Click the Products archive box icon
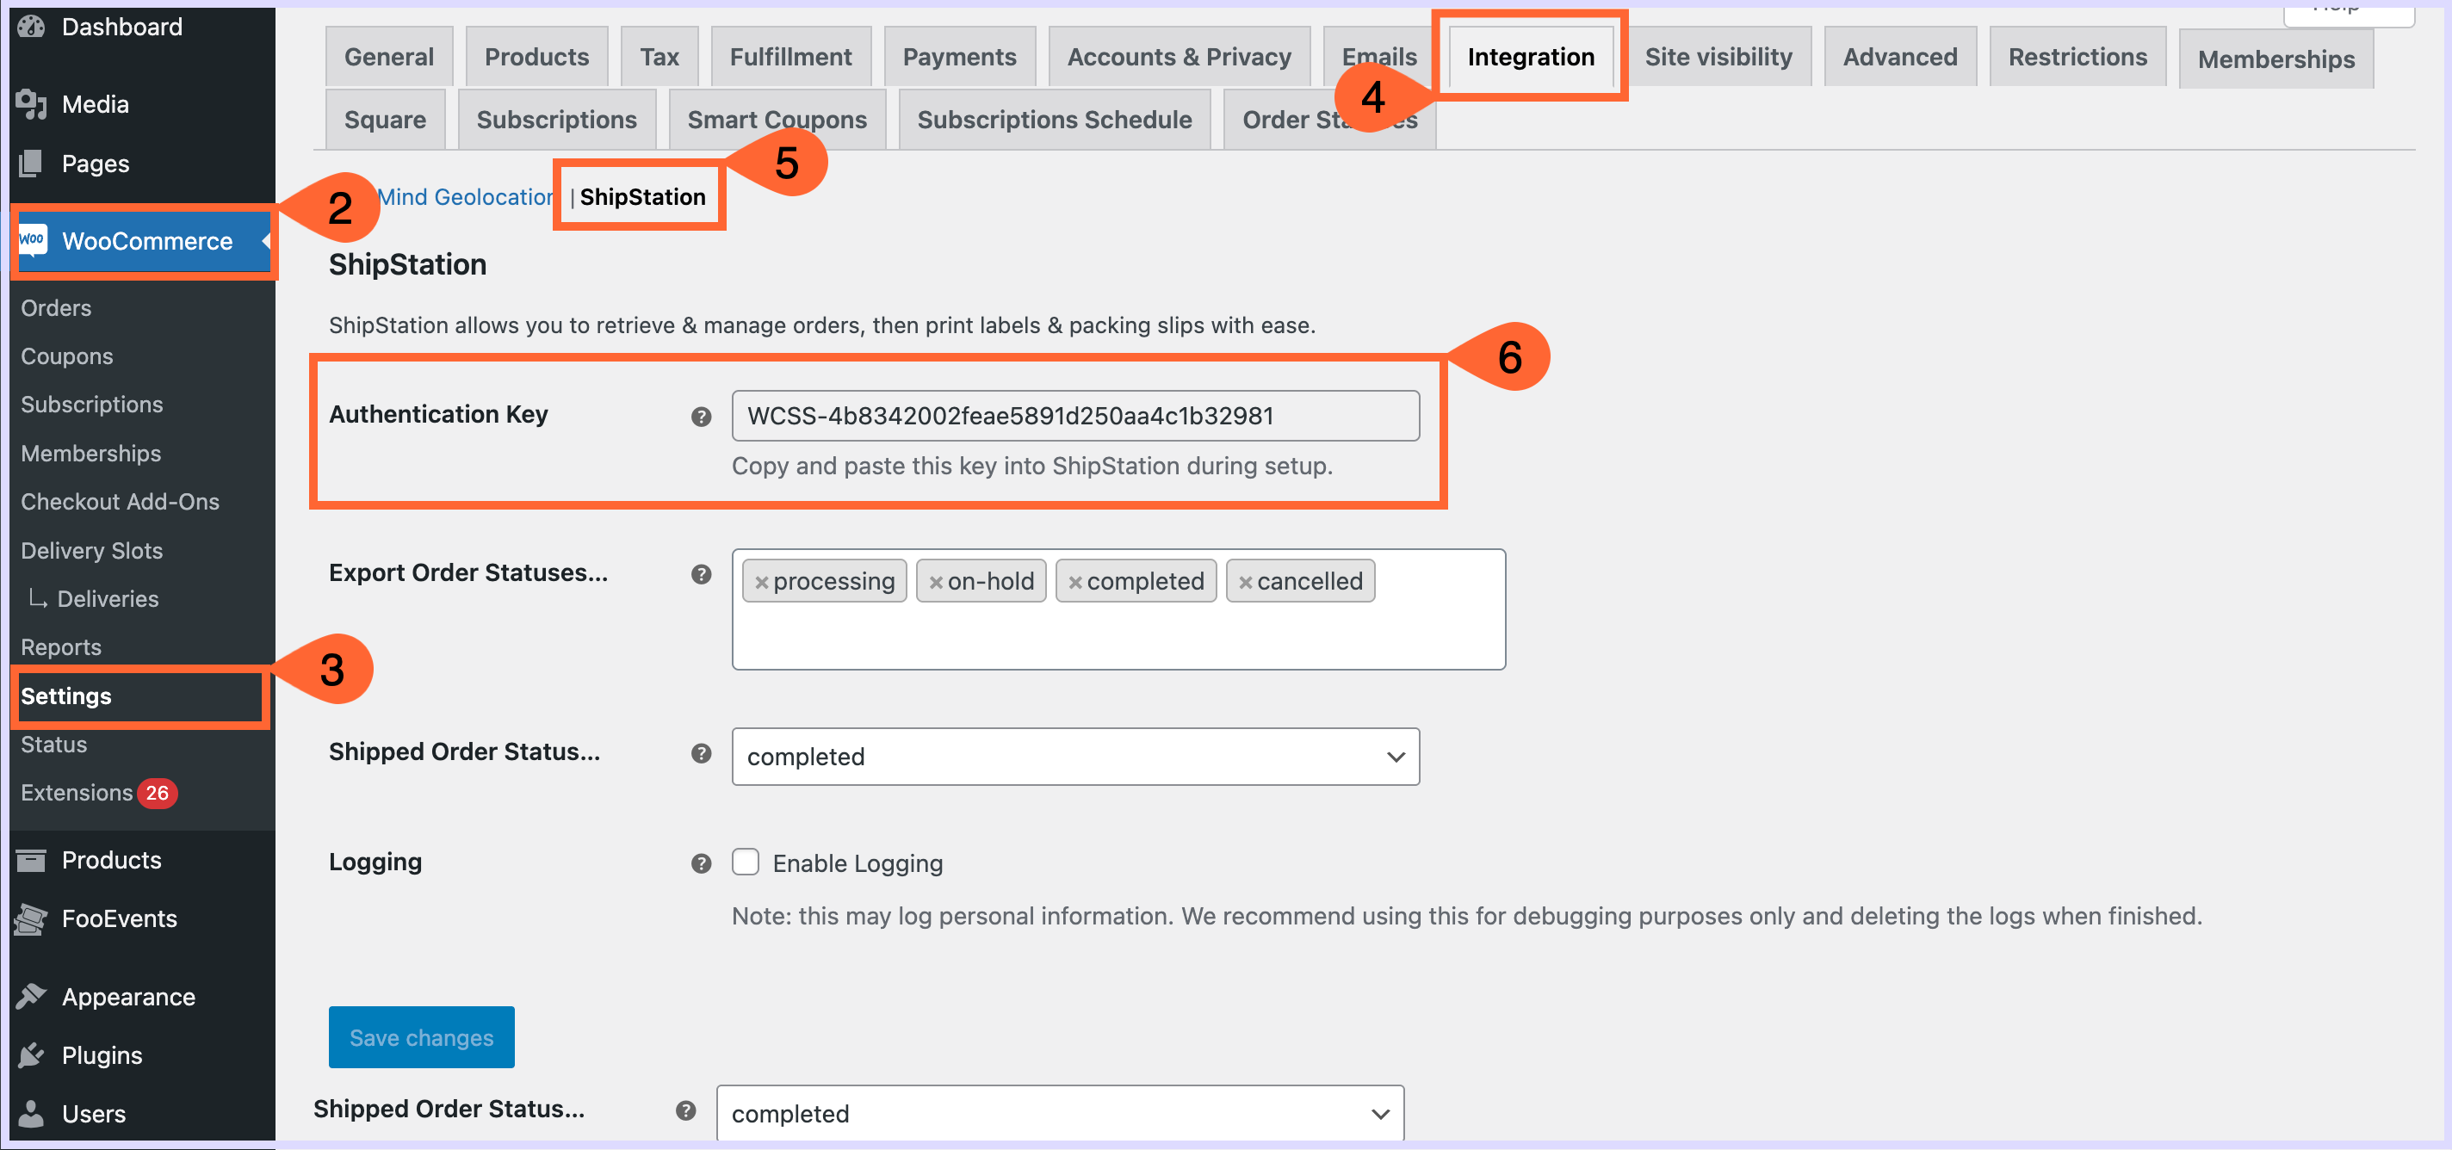Viewport: 2452px width, 1150px height. (x=31, y=861)
